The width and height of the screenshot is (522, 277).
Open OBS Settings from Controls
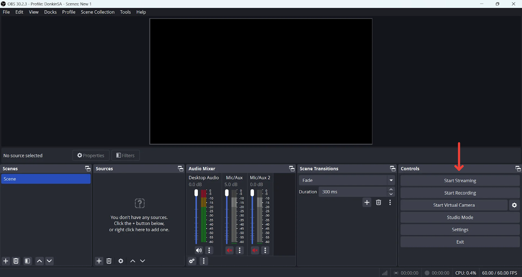pos(460,230)
